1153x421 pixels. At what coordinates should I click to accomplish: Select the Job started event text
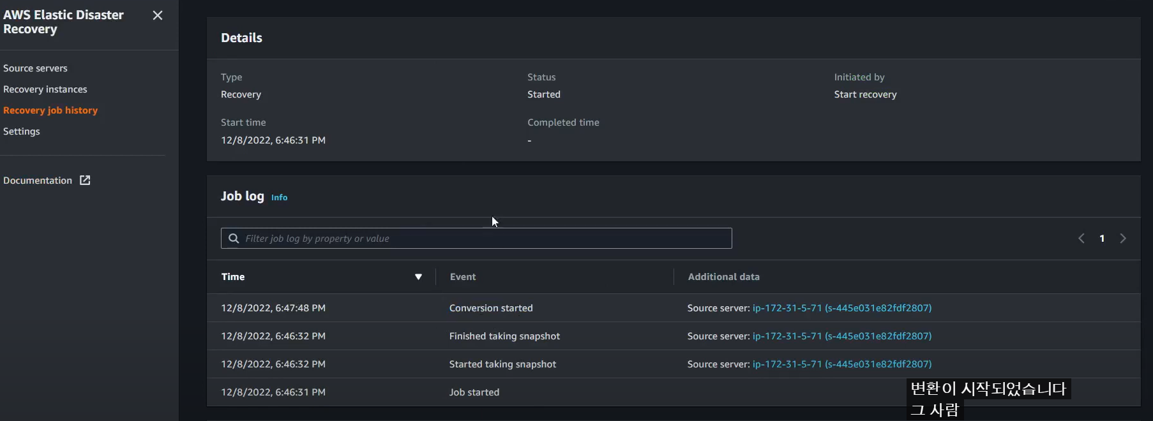click(x=474, y=392)
